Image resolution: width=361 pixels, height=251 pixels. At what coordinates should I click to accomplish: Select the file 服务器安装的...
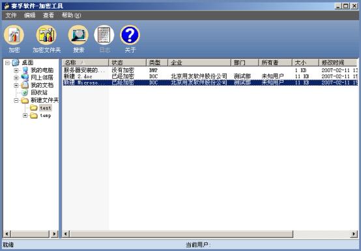(84, 70)
